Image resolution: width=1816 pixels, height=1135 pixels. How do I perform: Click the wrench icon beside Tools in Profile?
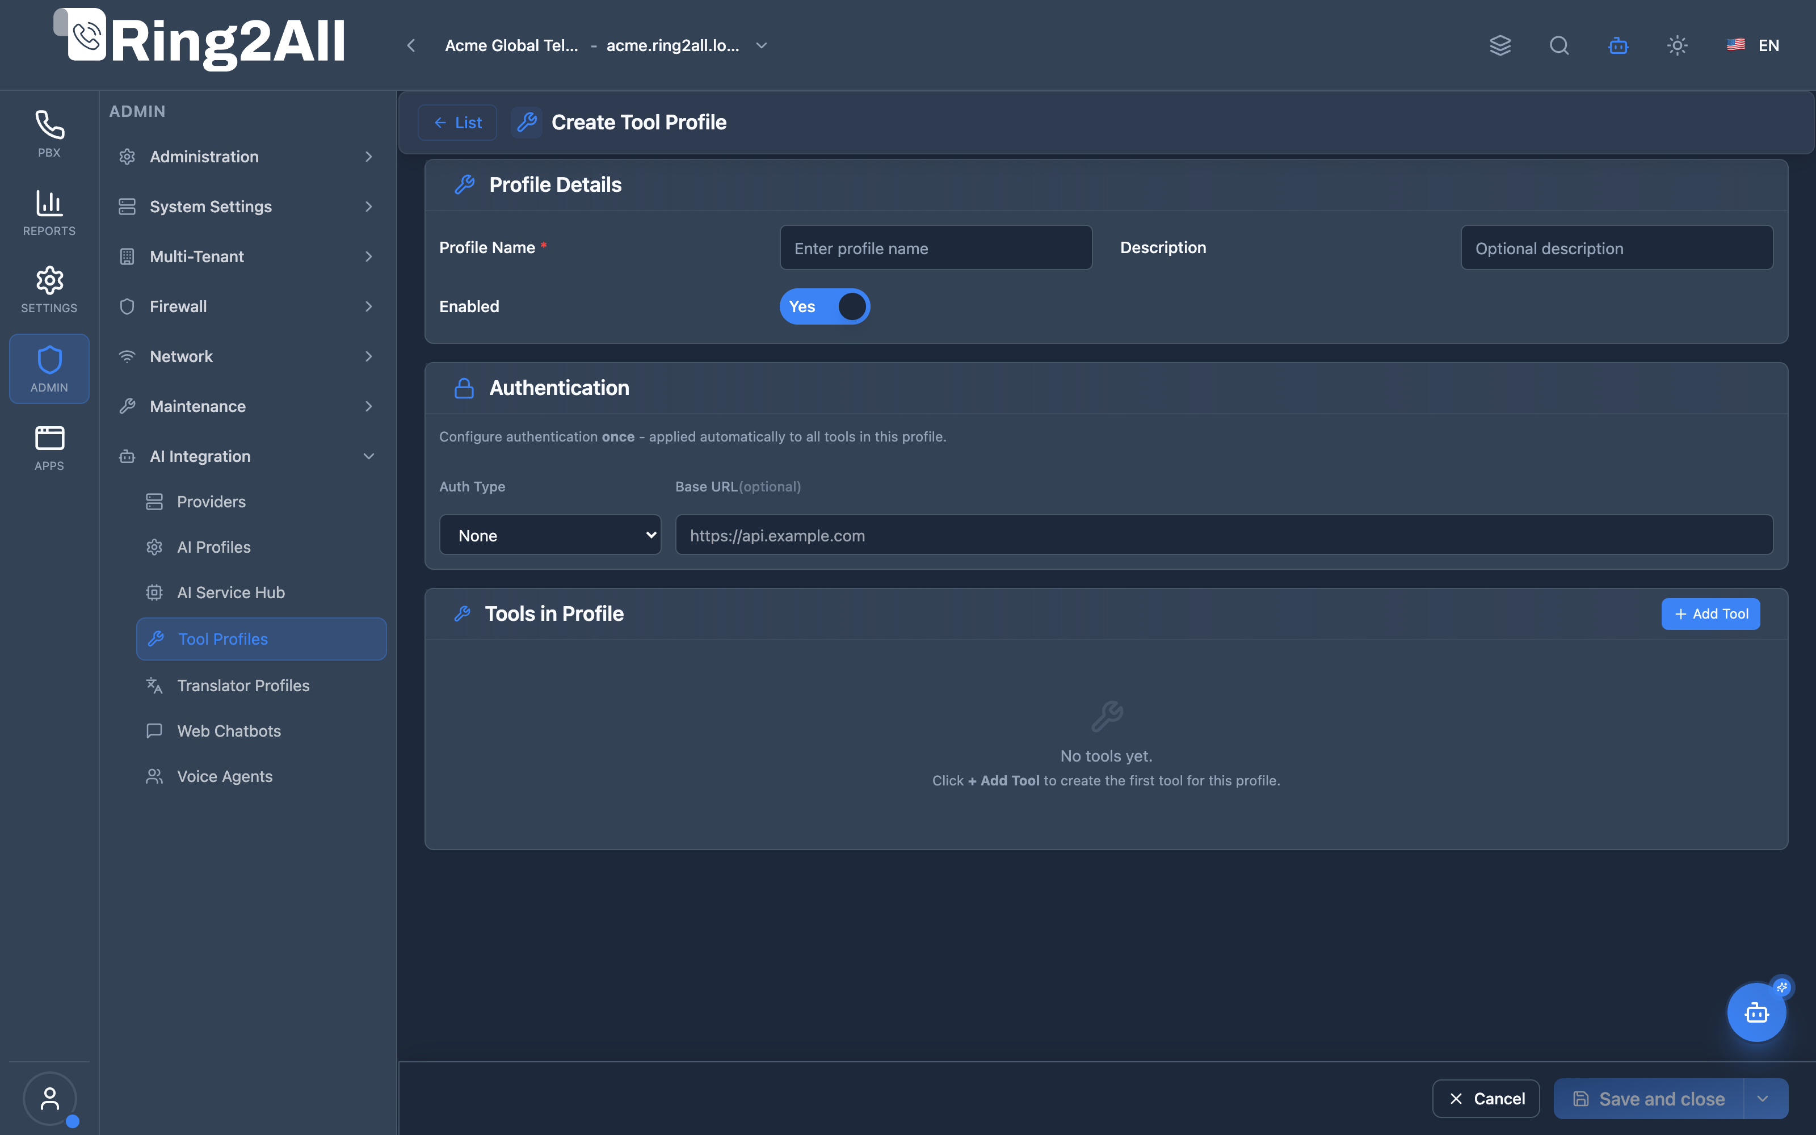point(463,613)
